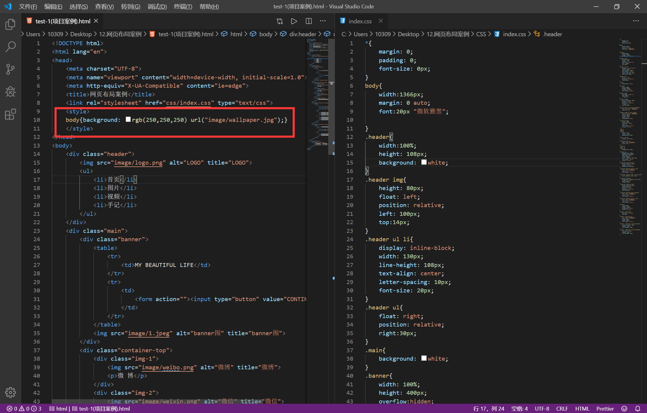Screen dimensions: 647x413
Task: Click .header breadcrumb in CSS editor
Action: point(552,34)
